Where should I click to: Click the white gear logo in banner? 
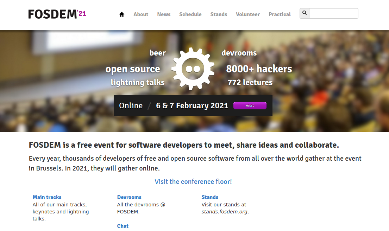[x=193, y=69]
